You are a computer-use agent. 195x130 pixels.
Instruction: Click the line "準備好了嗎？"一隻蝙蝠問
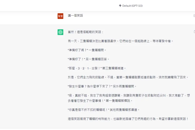coord(87,50)
